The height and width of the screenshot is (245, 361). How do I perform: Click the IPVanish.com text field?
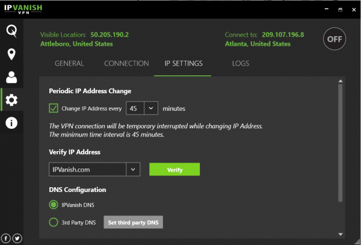pyautogui.click(x=87, y=170)
